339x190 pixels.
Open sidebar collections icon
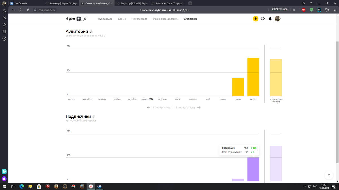(x=4, y=32)
